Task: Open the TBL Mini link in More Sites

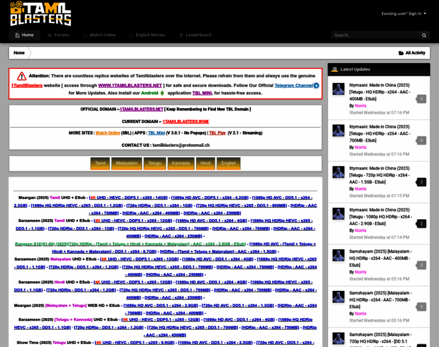Action: pos(157,133)
